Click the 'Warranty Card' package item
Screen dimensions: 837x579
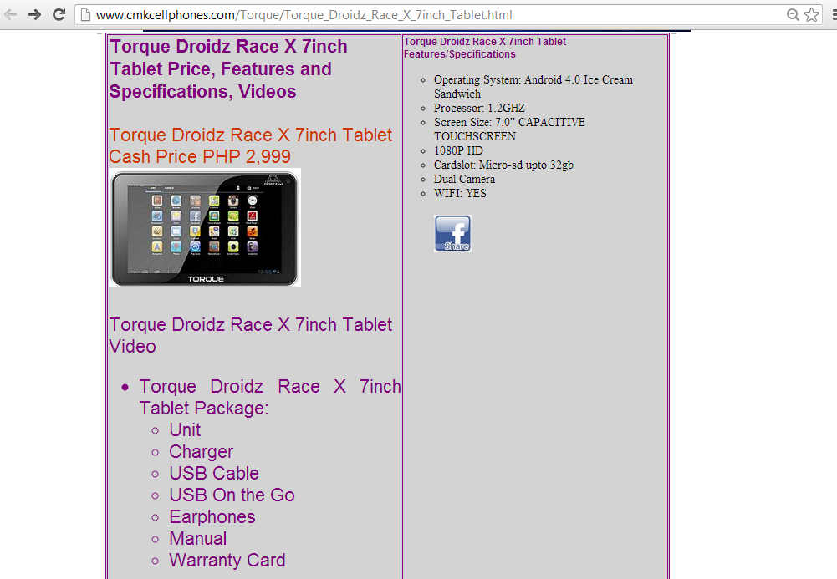click(x=227, y=561)
